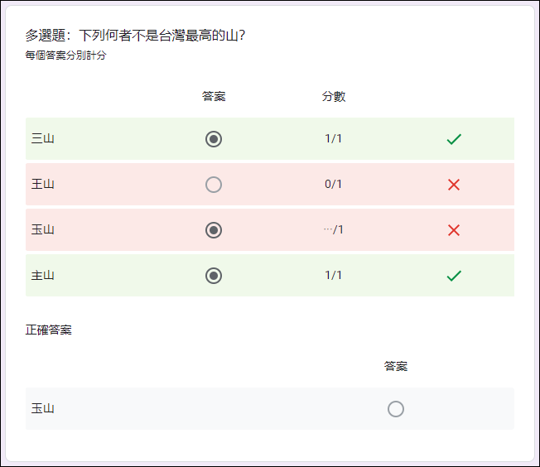Image resolution: width=540 pixels, height=467 pixels.
Task: Click the red cross in the 王山 row
Action: coord(454,185)
